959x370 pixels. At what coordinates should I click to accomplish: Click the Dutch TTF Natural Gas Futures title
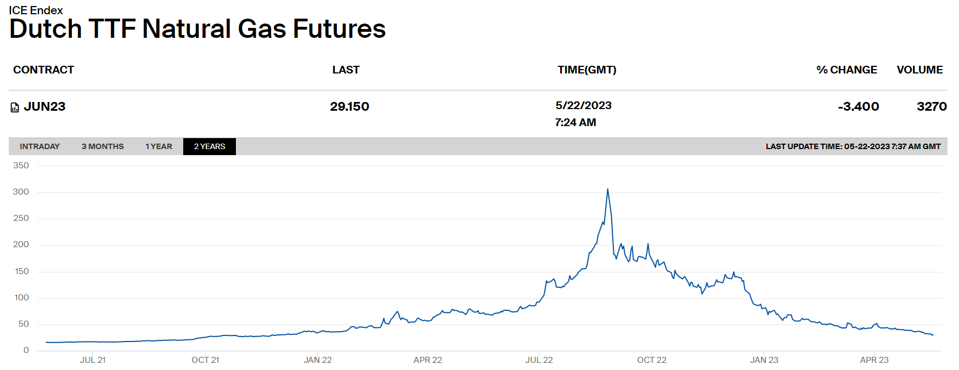click(x=198, y=29)
